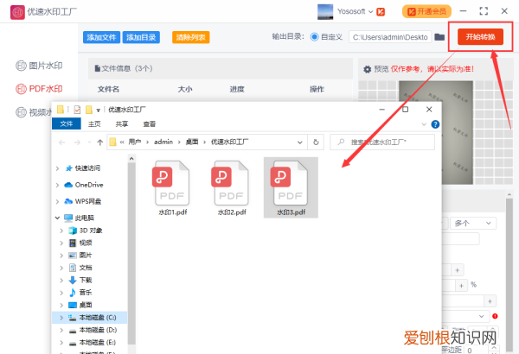Select the 水印3.pdf file
The image size is (519, 354).
point(291,187)
